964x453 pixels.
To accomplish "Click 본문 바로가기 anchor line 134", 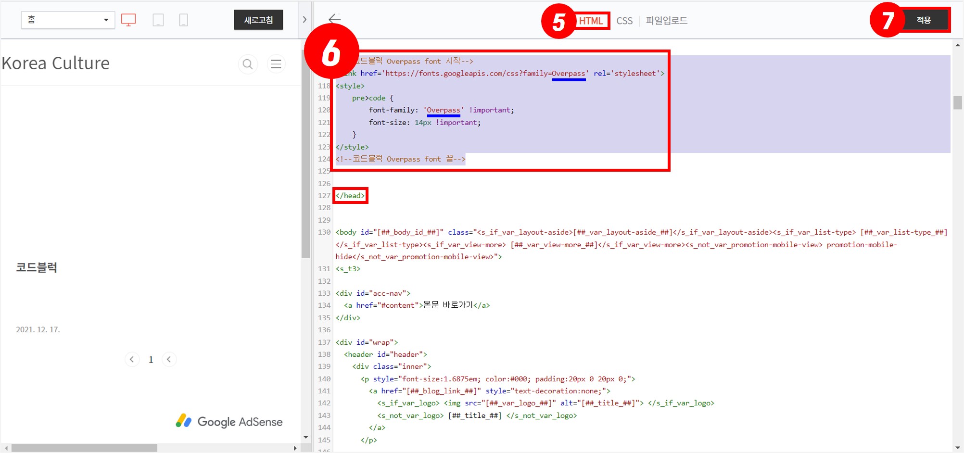I will (417, 305).
